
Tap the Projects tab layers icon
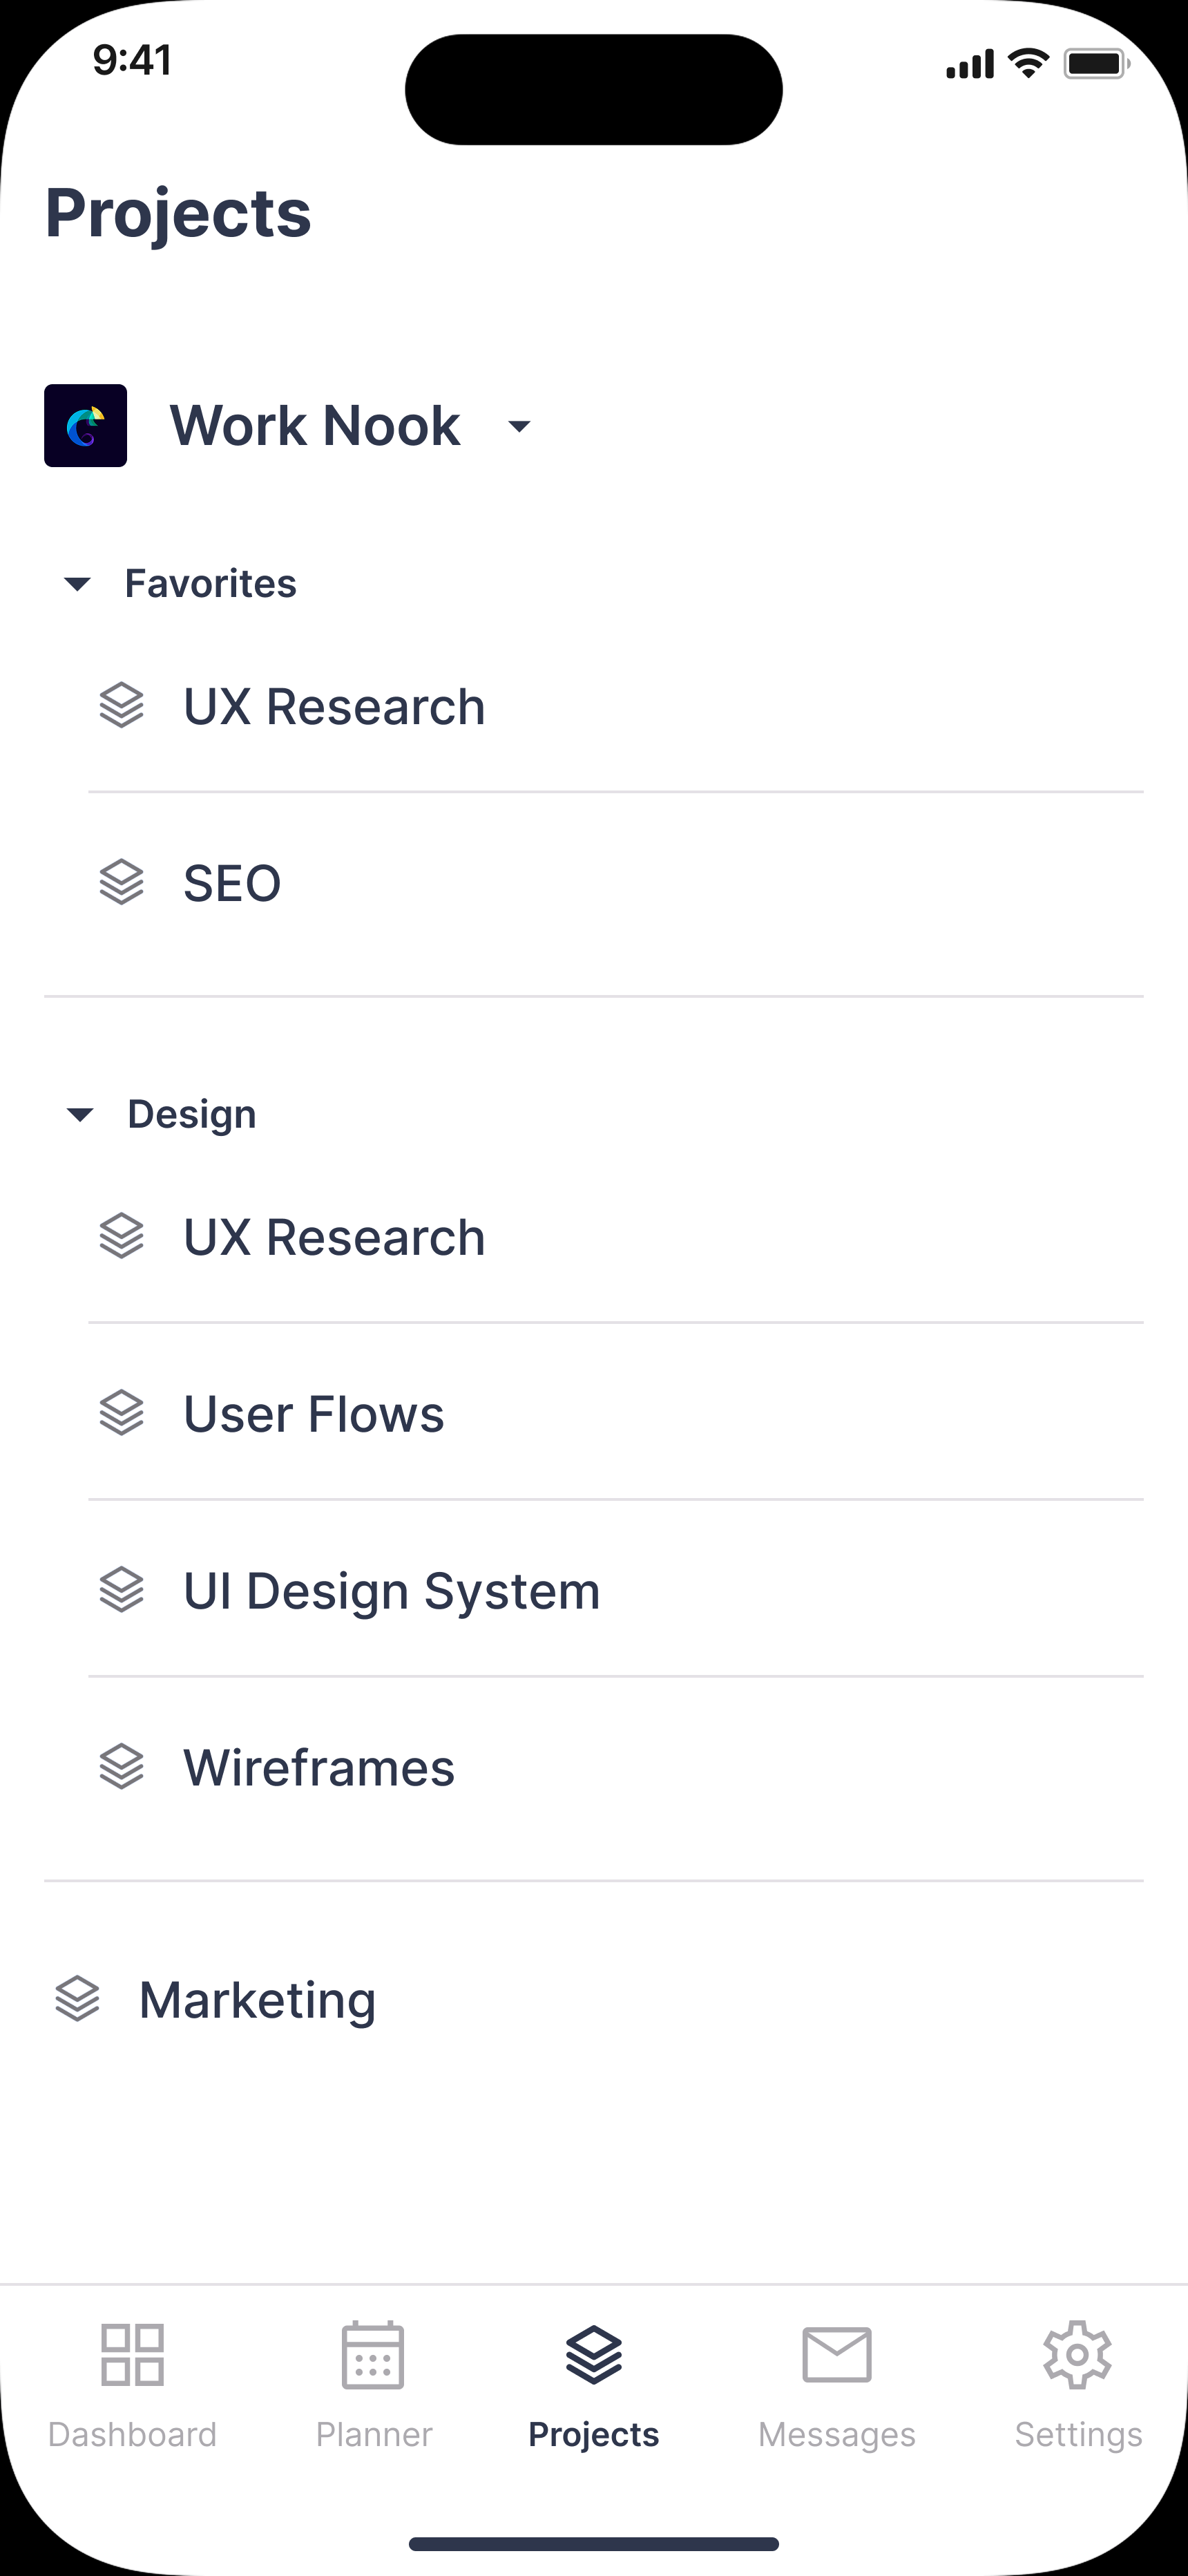point(594,2356)
